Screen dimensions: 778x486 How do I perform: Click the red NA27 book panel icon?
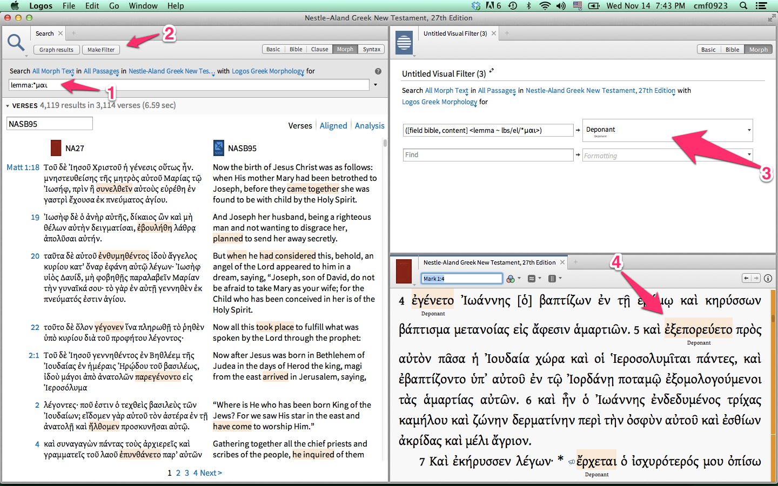pyautogui.click(x=404, y=271)
